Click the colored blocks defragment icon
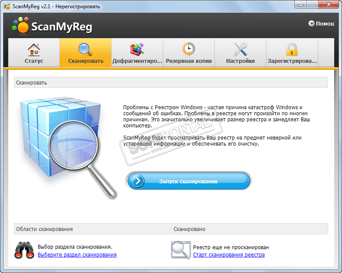This screenshot has width=342, height=273. point(137,49)
